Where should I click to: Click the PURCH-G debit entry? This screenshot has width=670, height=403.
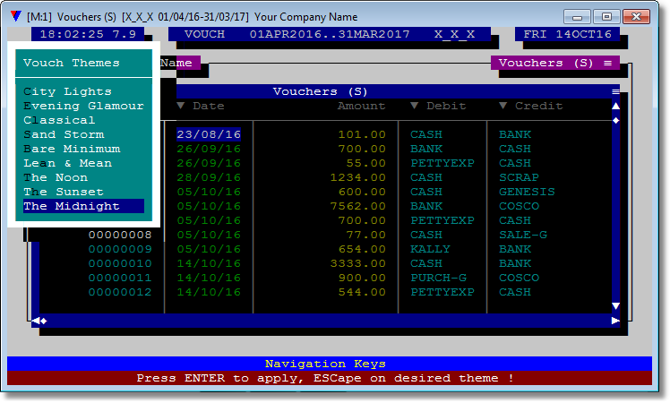[438, 278]
